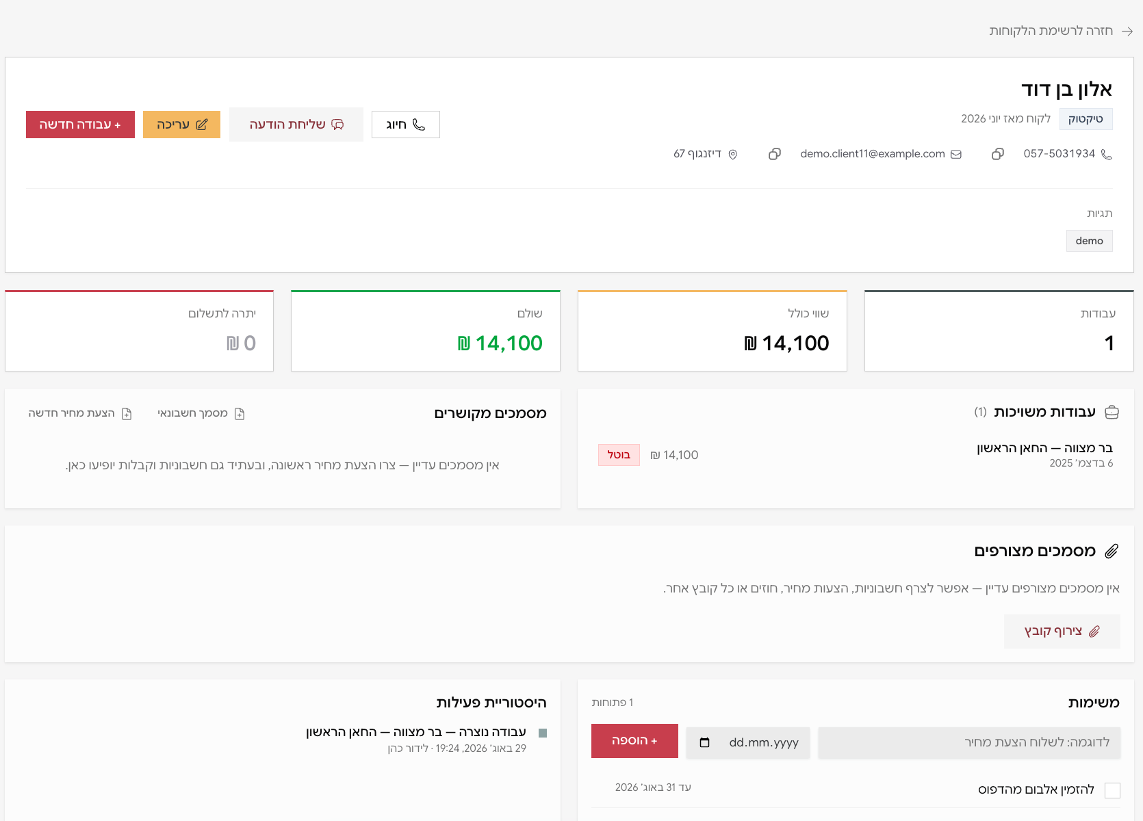Click the back arrow icon at top

[x=1127, y=31]
